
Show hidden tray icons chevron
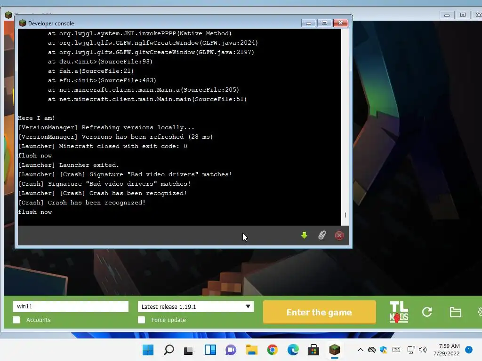(x=361, y=350)
